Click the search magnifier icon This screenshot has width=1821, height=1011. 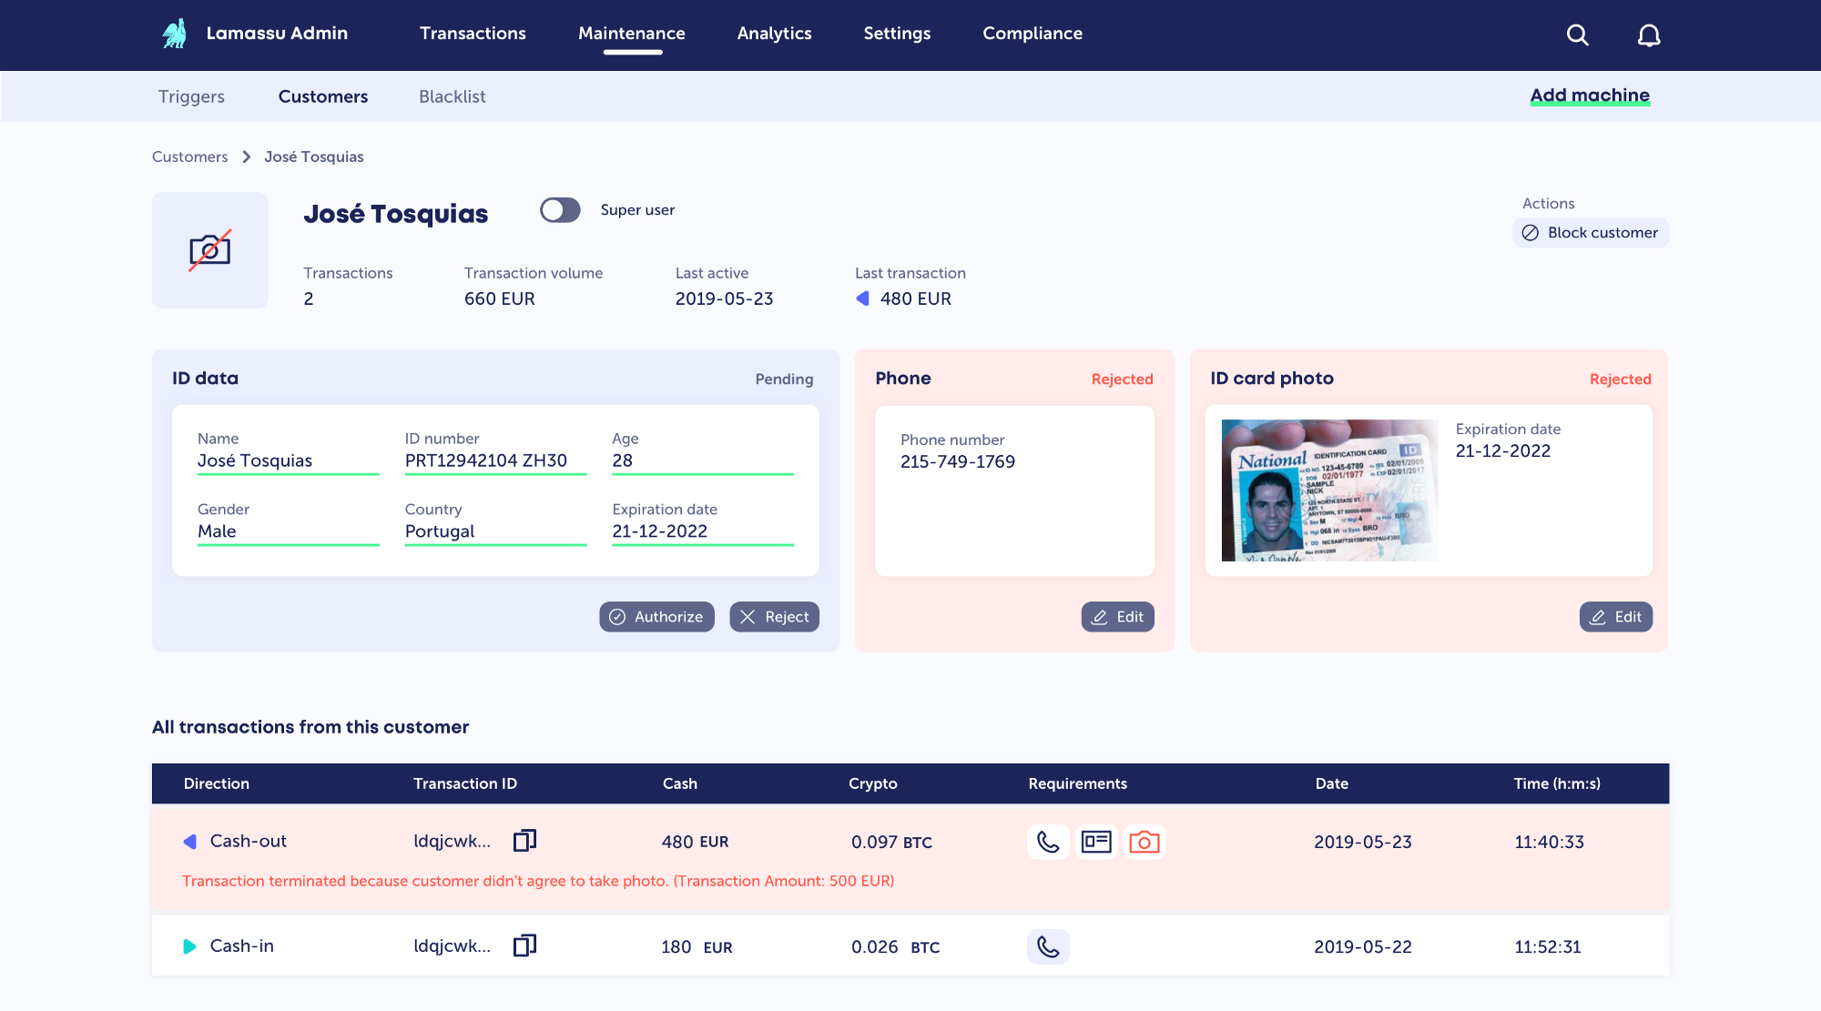click(1577, 35)
